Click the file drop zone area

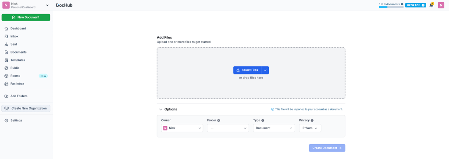coord(251,73)
